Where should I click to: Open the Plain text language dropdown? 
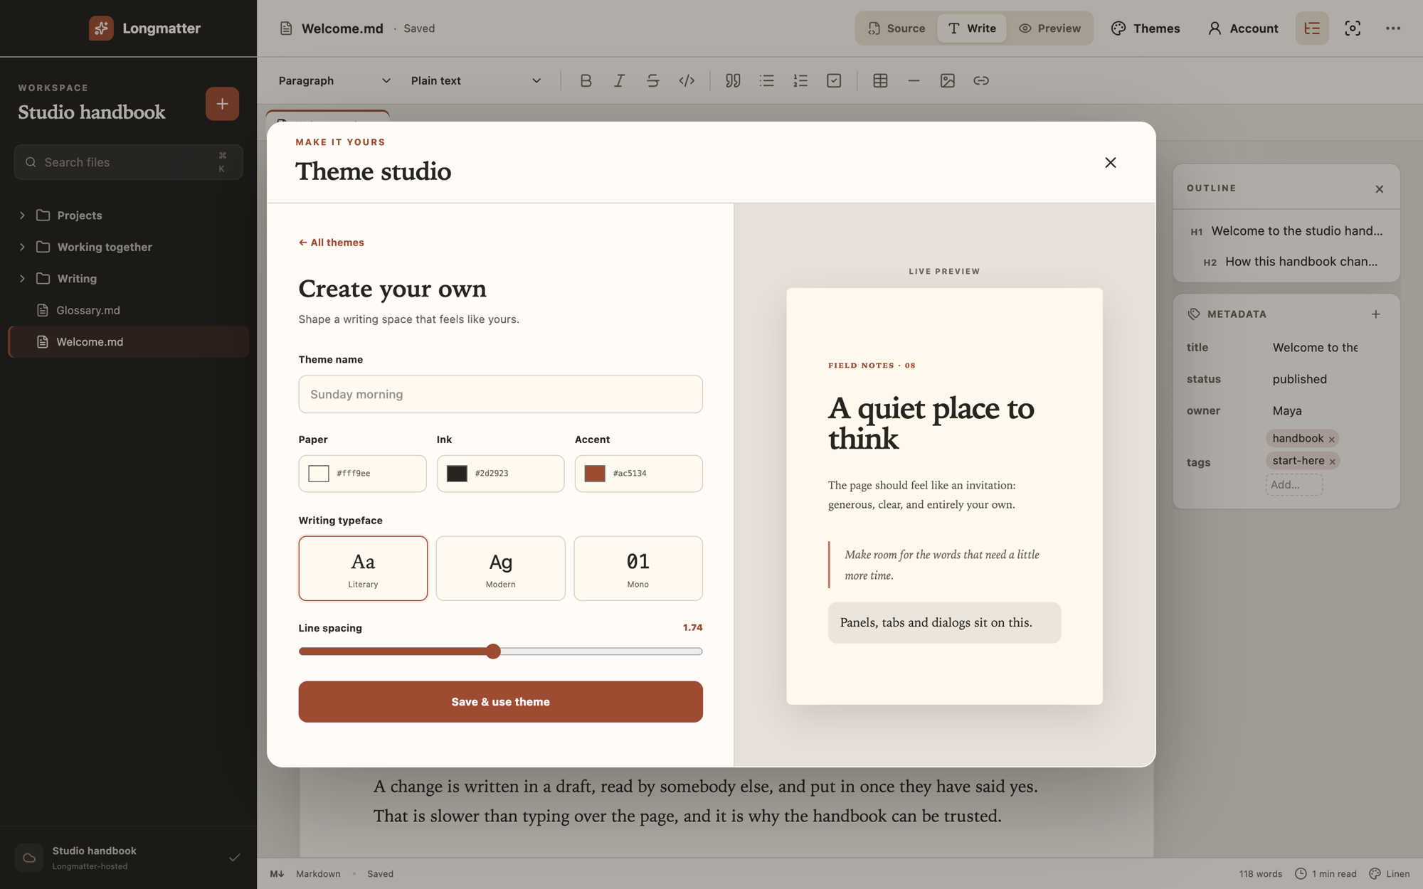tap(476, 80)
